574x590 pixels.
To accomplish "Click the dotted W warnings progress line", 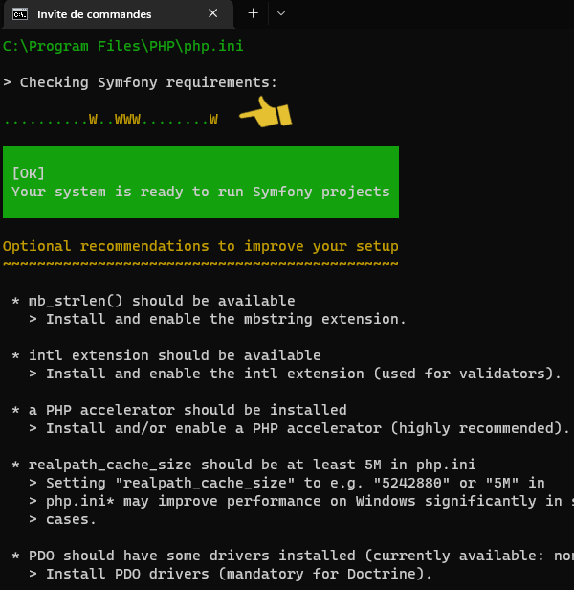I will click(x=111, y=120).
